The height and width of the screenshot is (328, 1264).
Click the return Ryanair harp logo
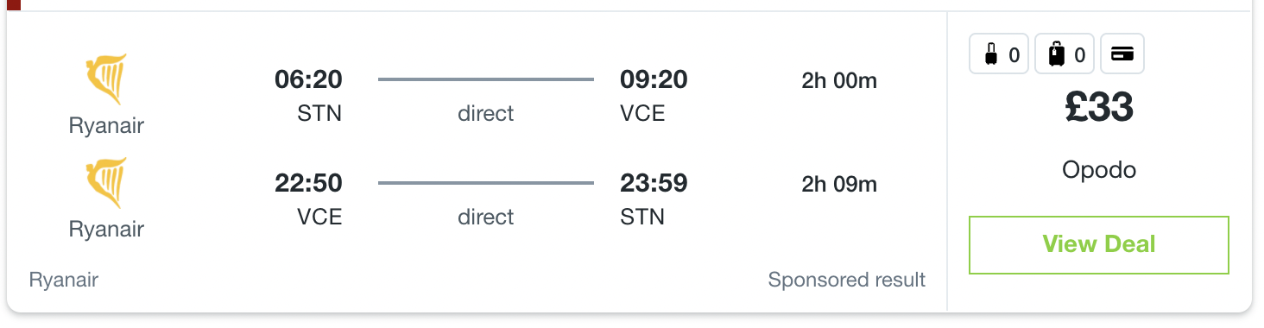(x=106, y=183)
